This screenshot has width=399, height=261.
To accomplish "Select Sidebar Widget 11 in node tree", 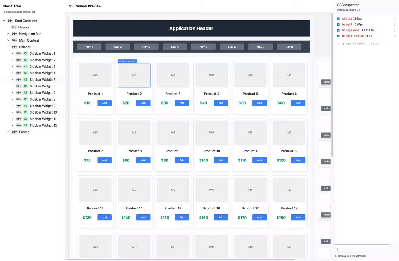I will click(43, 119).
